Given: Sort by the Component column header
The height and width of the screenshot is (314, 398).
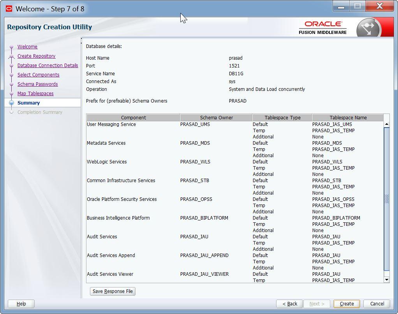Looking at the screenshot, I should point(133,118).
